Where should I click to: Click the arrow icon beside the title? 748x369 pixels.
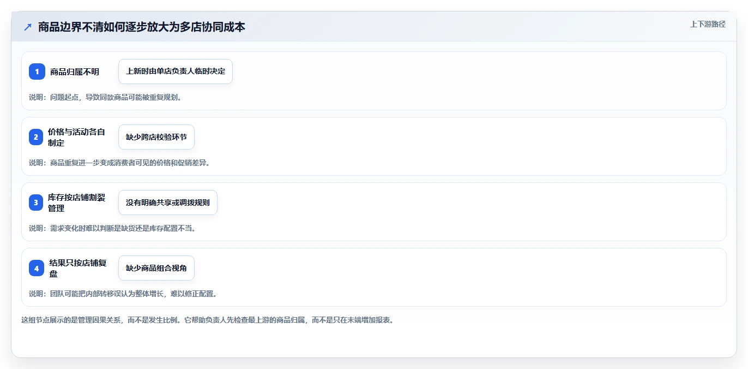[x=28, y=27]
